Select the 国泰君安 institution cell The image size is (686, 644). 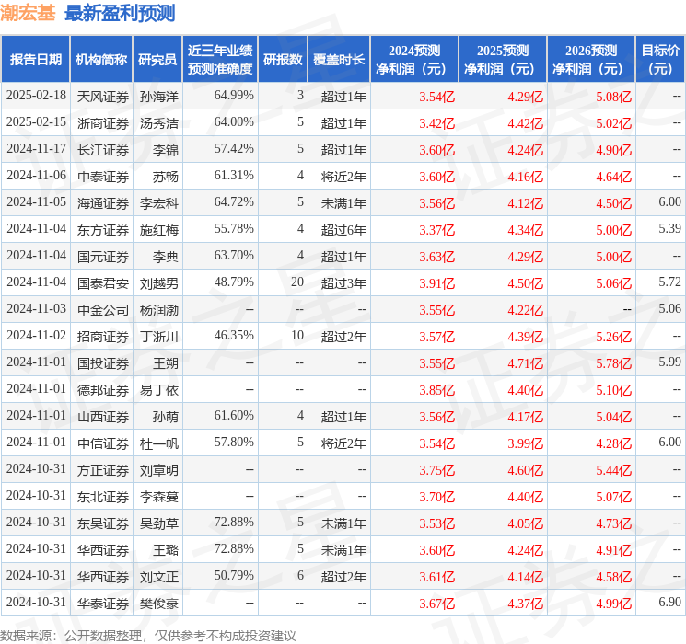(x=102, y=282)
